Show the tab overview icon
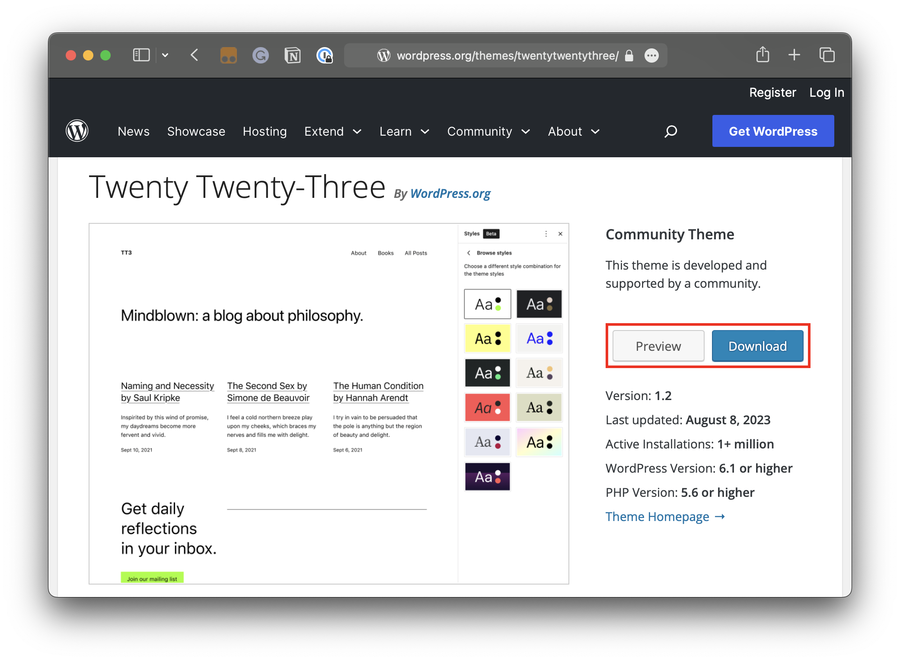Image resolution: width=900 pixels, height=661 pixels. (x=827, y=55)
